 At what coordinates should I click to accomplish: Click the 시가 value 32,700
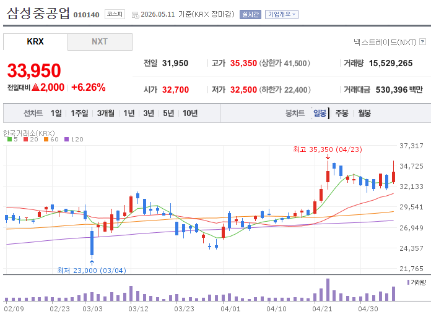(x=175, y=90)
